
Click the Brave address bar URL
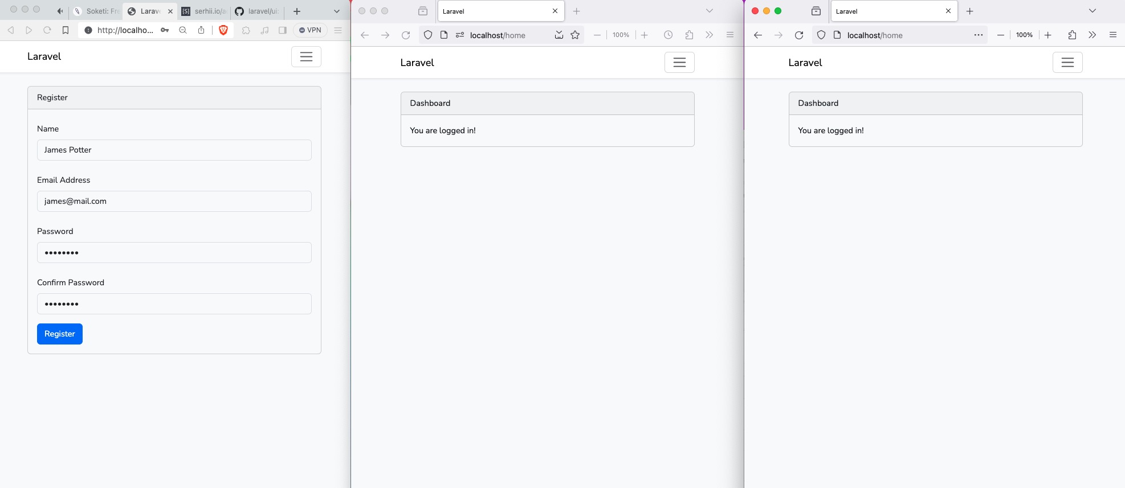125,30
